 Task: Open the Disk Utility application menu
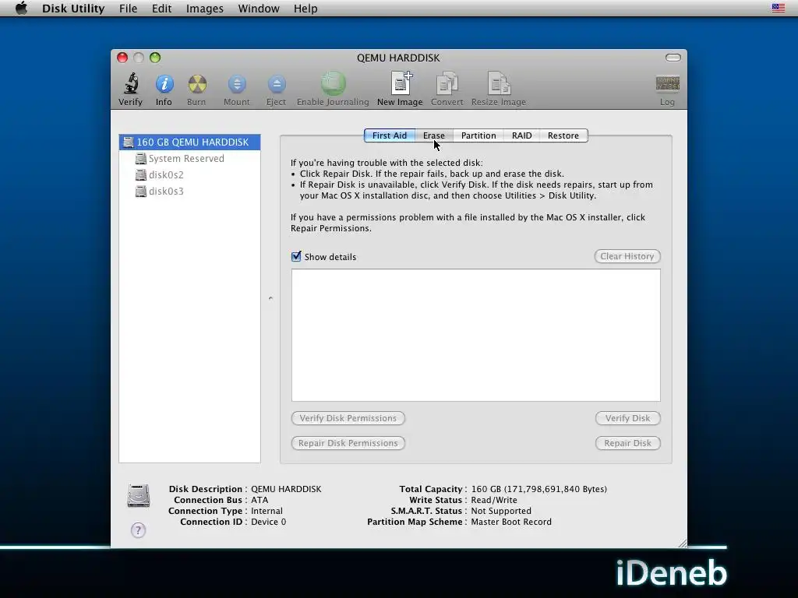click(73, 8)
